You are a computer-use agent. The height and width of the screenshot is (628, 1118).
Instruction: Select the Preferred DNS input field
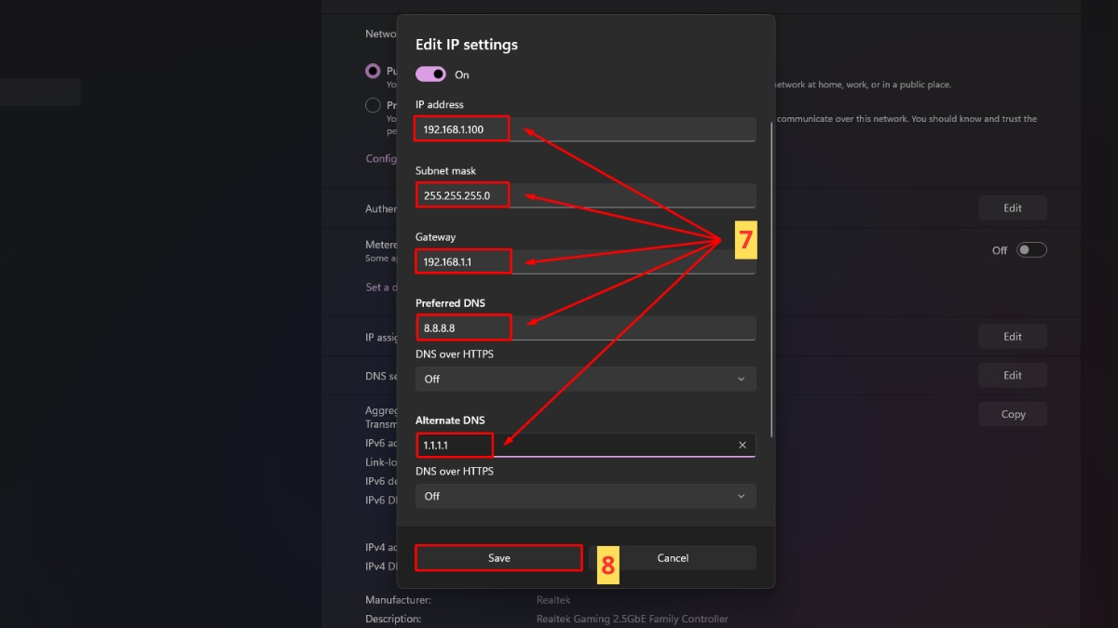(585, 327)
